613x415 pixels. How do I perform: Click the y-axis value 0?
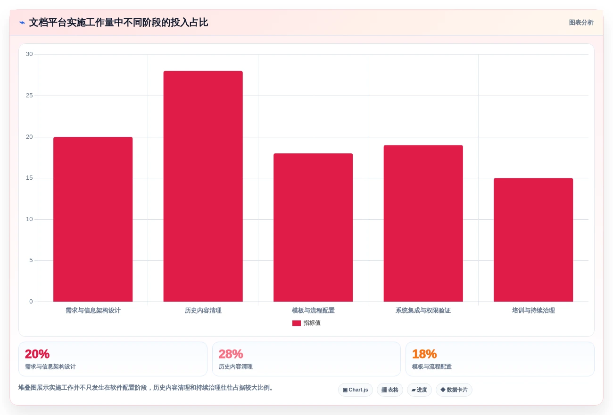pos(31,302)
